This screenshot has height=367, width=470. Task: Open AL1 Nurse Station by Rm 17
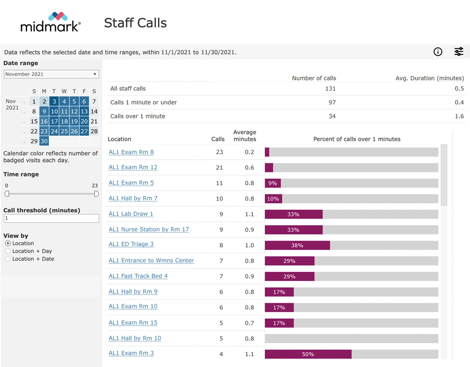coord(149,229)
